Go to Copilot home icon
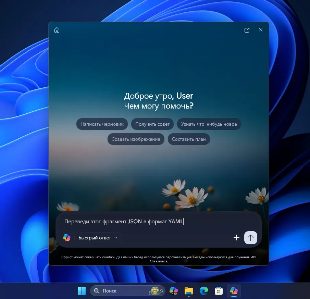Screen dimensions: 310x299 [x=57, y=30]
